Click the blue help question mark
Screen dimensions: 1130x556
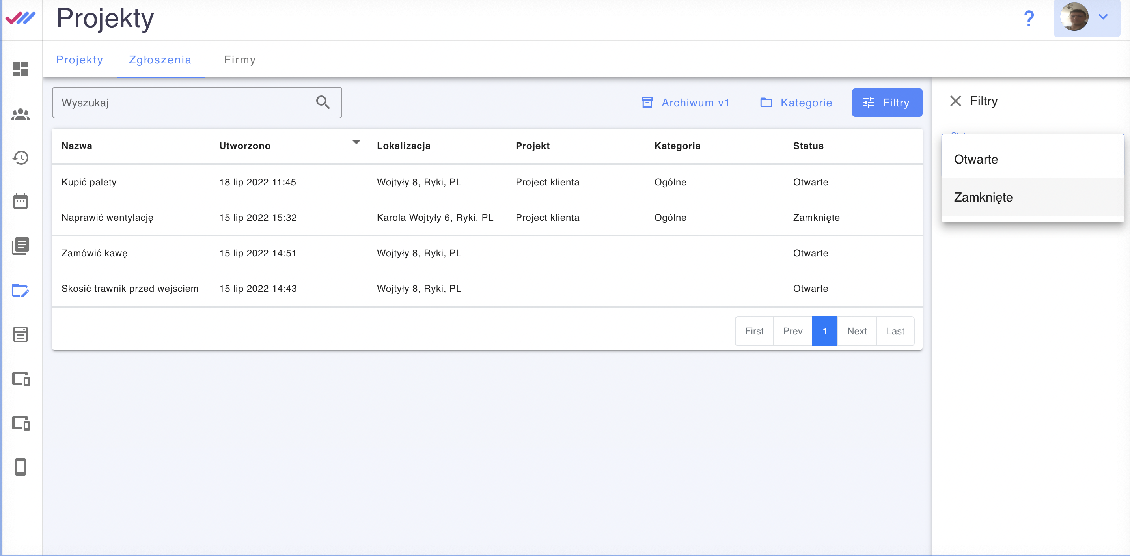click(x=1029, y=19)
